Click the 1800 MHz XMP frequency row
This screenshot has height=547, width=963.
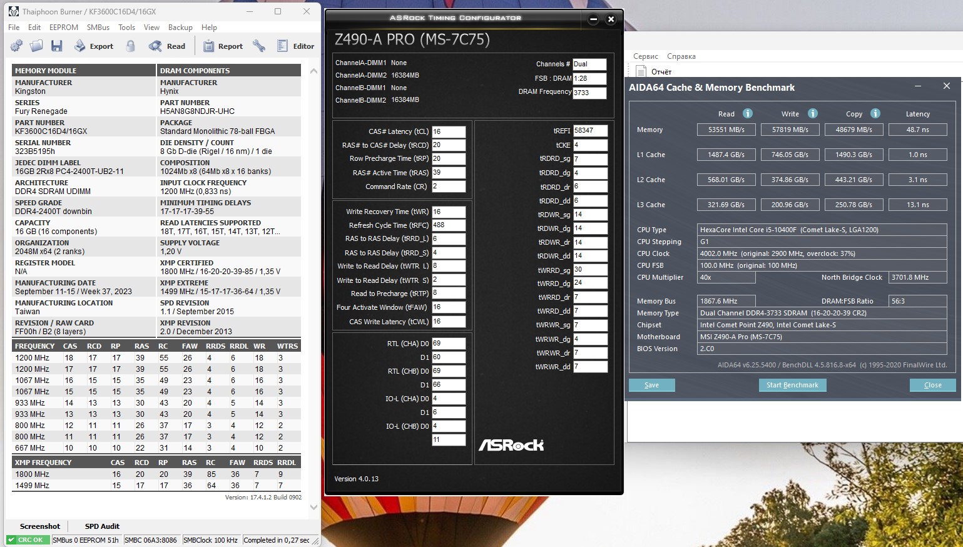point(156,474)
